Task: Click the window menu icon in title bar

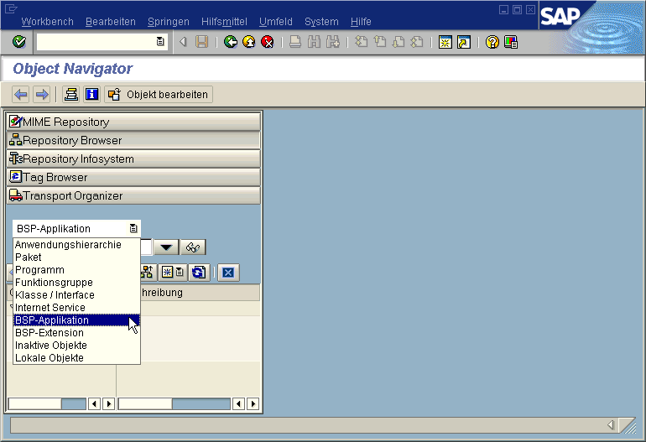Action: 11,8
